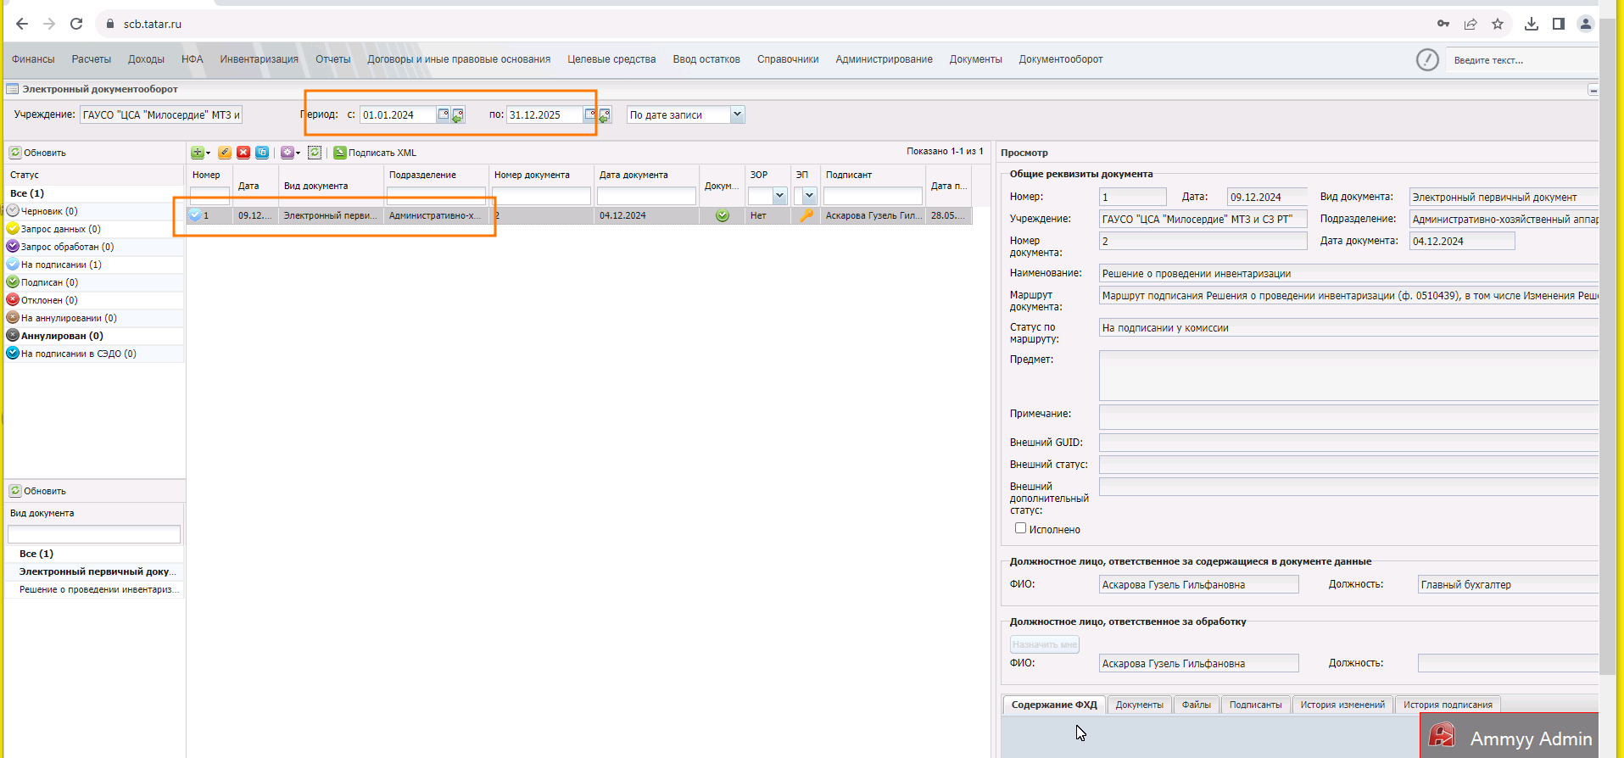Click the orange edit pencil icon
Image resolution: width=1624 pixels, height=758 pixels.
click(225, 153)
